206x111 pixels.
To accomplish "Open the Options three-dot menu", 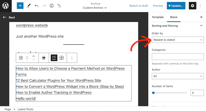I will pos(200,6).
